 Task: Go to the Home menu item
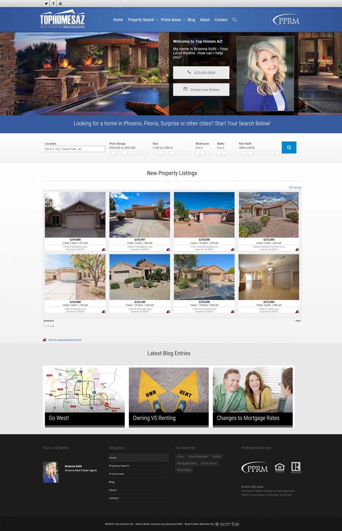click(118, 20)
